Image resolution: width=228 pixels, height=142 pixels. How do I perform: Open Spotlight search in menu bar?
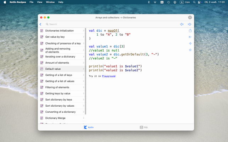(194, 2)
